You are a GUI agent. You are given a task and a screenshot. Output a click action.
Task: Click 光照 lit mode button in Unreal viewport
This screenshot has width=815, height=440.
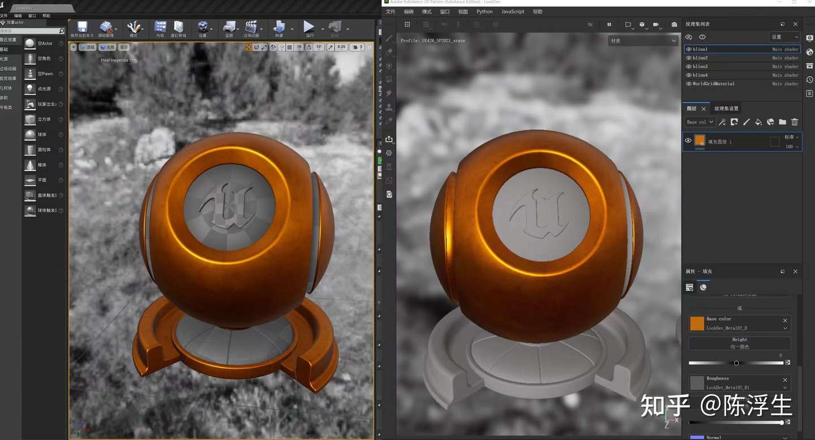107,47
